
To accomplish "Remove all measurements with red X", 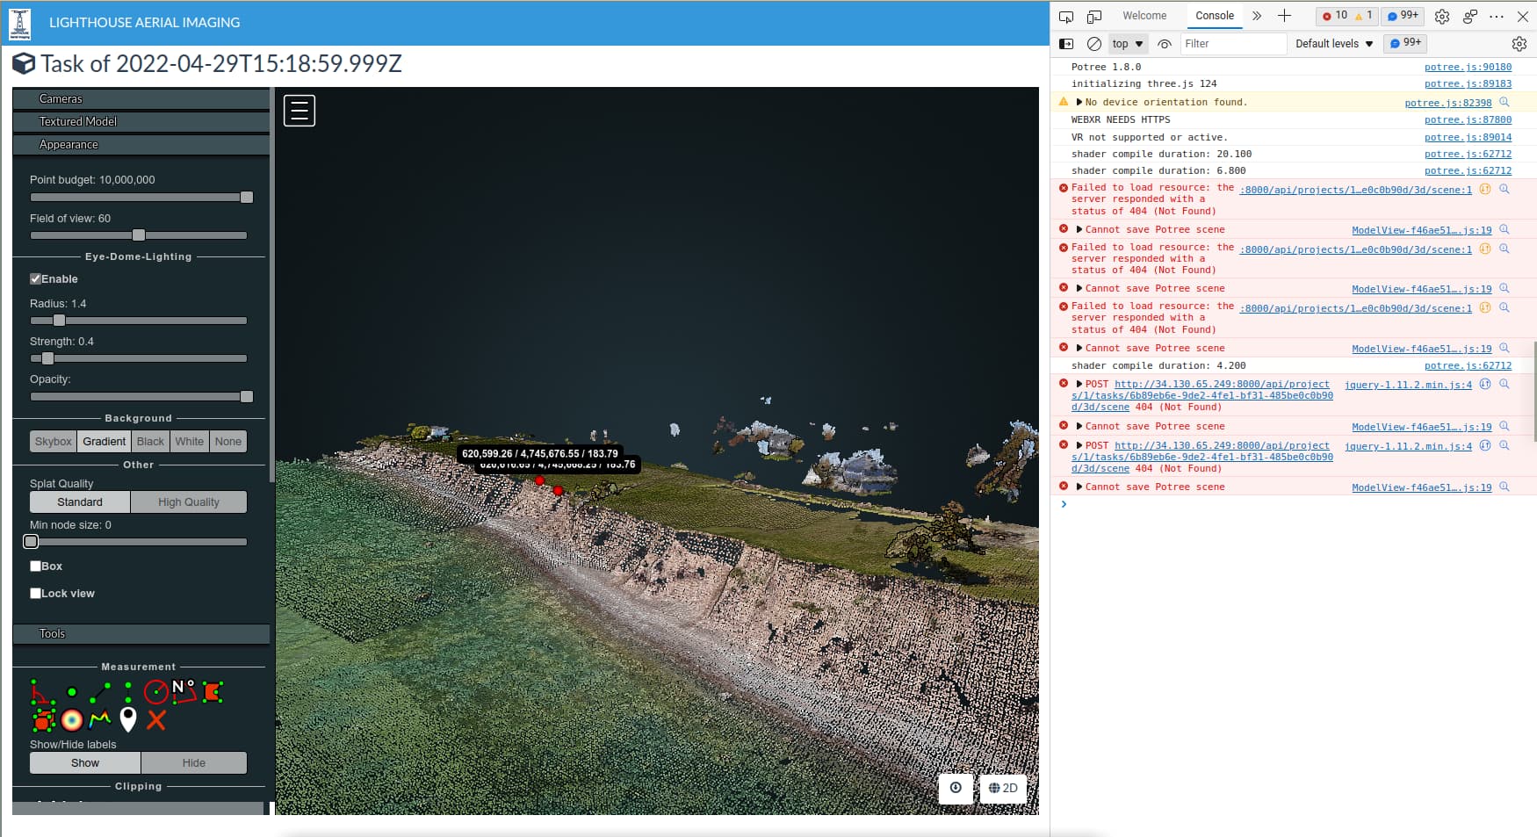I will 156,720.
